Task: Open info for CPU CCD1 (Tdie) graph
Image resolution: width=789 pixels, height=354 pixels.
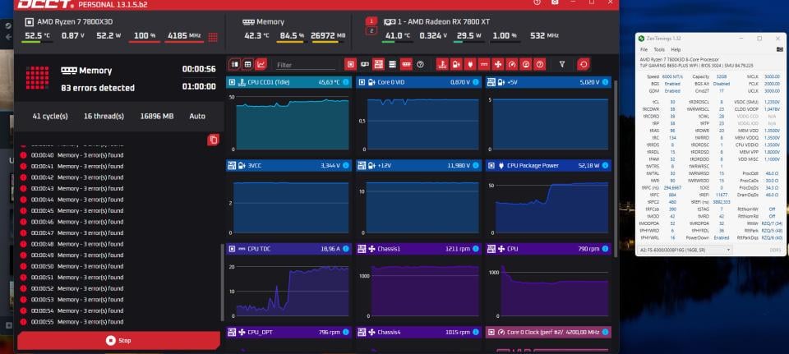Action: (346, 82)
